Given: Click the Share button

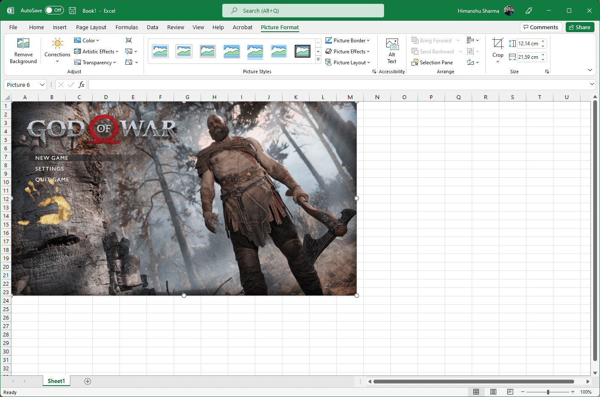Looking at the screenshot, I should pyautogui.click(x=580, y=27).
